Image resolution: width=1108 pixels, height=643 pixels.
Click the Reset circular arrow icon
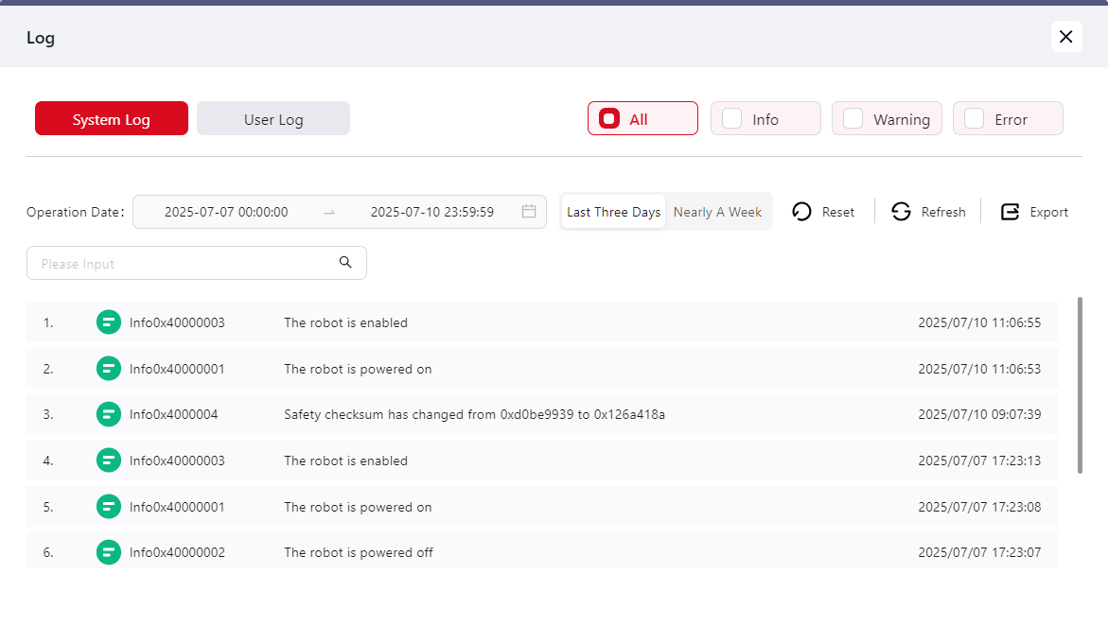click(x=801, y=212)
